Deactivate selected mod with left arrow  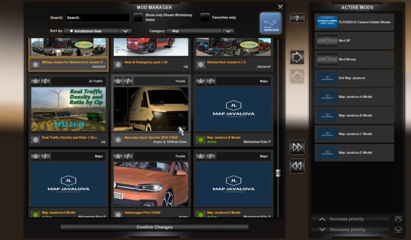[297, 76]
